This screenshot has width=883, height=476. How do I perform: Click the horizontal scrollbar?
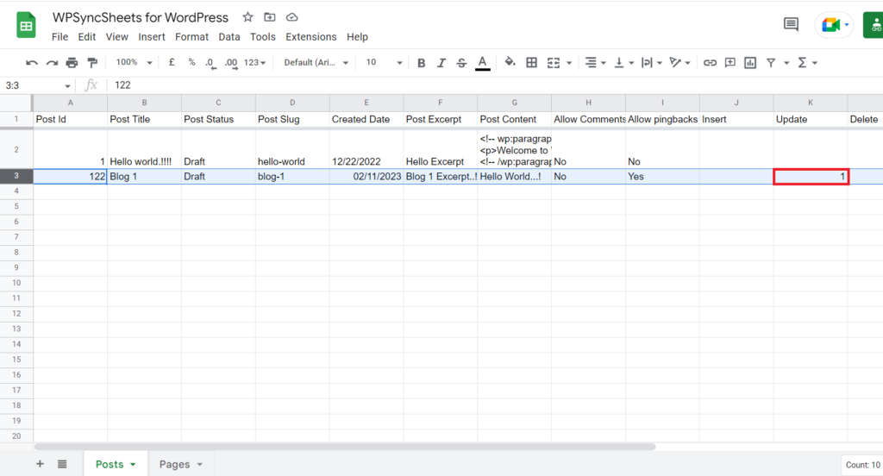(345, 447)
